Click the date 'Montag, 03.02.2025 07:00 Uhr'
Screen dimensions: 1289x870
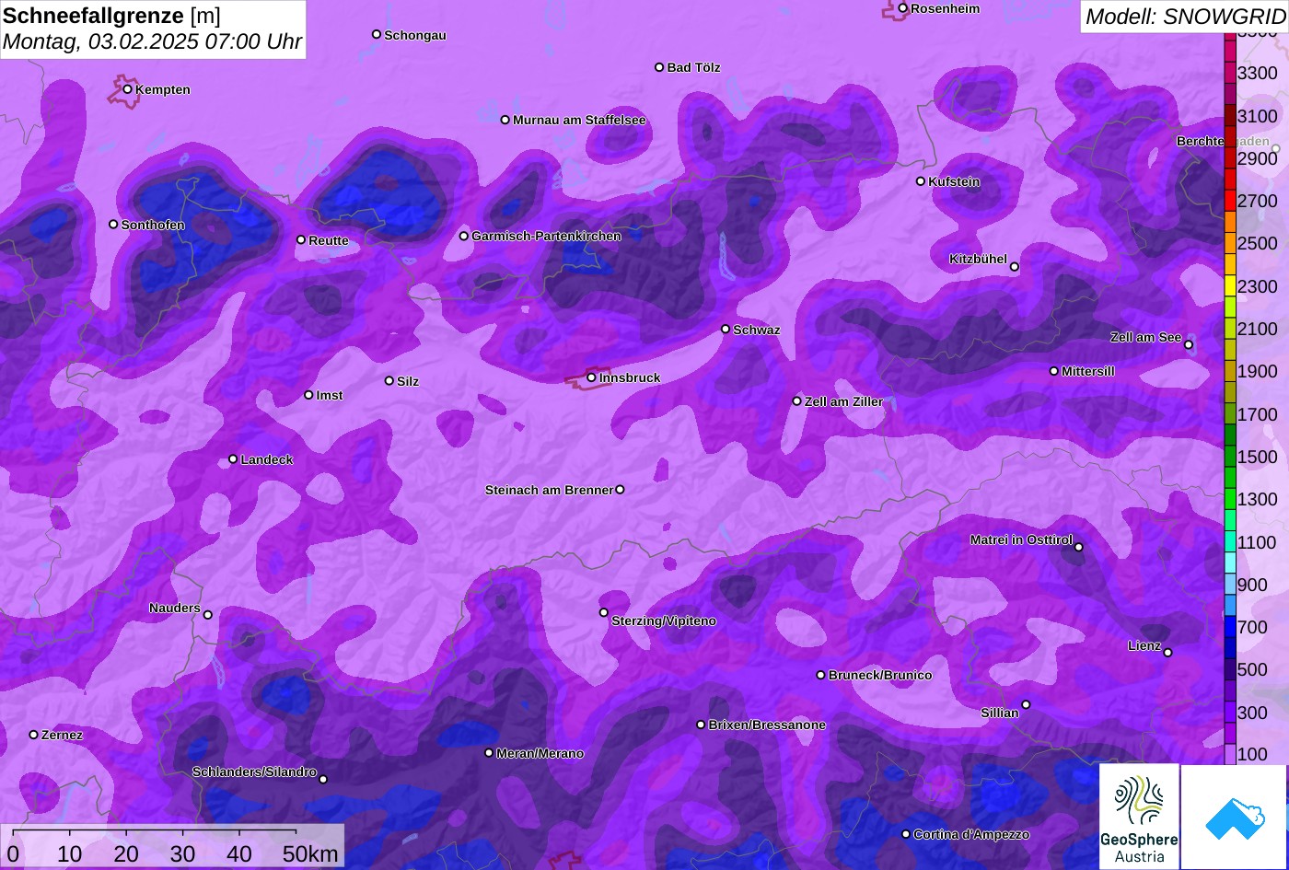coord(152,41)
